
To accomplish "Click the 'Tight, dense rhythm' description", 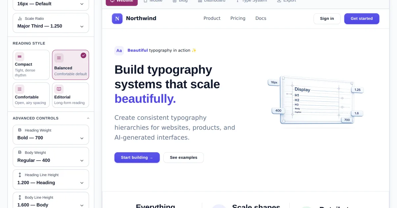I will coord(25,73).
